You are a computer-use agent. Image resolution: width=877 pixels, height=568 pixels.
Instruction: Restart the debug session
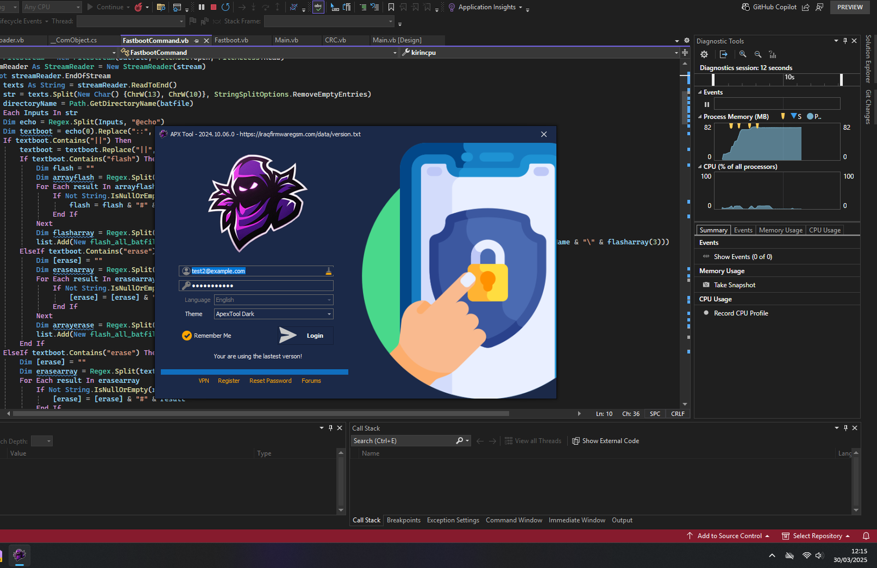coord(226,7)
